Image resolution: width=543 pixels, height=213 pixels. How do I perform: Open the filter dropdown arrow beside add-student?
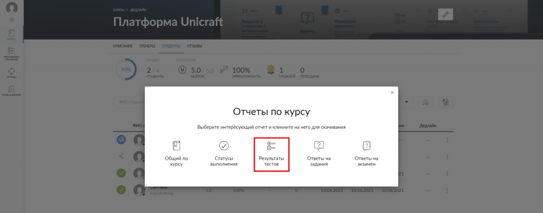pos(407,102)
